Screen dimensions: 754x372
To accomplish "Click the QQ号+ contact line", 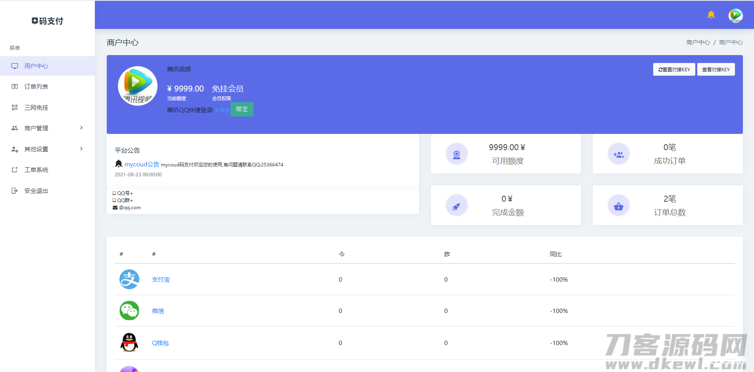I will (x=123, y=193).
